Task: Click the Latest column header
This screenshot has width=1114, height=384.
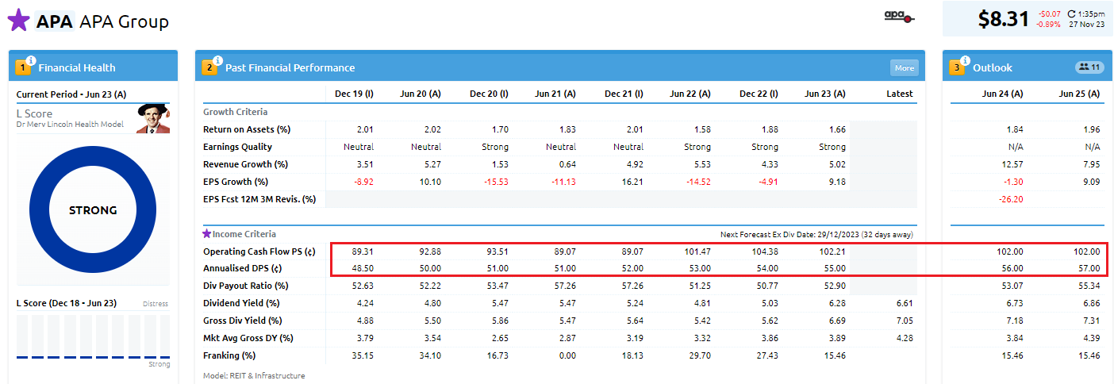Action: 899,94
